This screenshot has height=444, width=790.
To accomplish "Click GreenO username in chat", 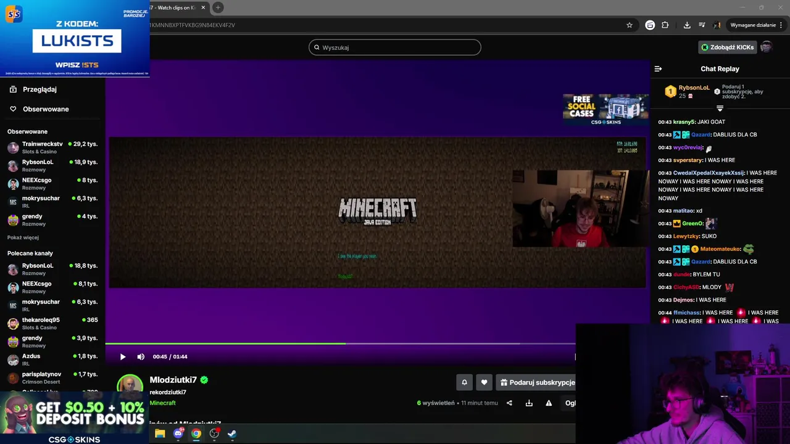I will pyautogui.click(x=692, y=223).
